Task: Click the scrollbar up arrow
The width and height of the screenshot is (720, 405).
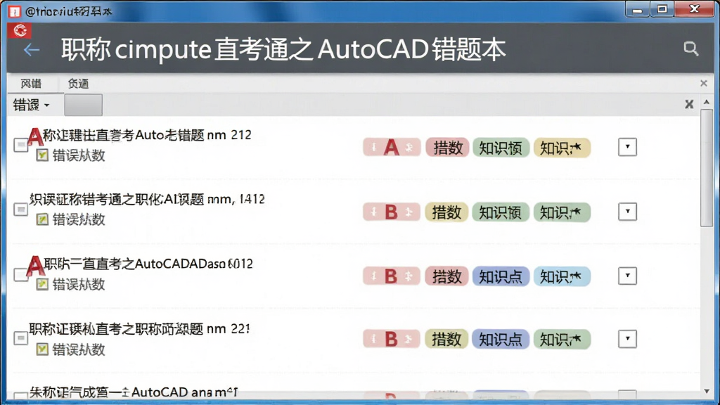Action: point(706,101)
